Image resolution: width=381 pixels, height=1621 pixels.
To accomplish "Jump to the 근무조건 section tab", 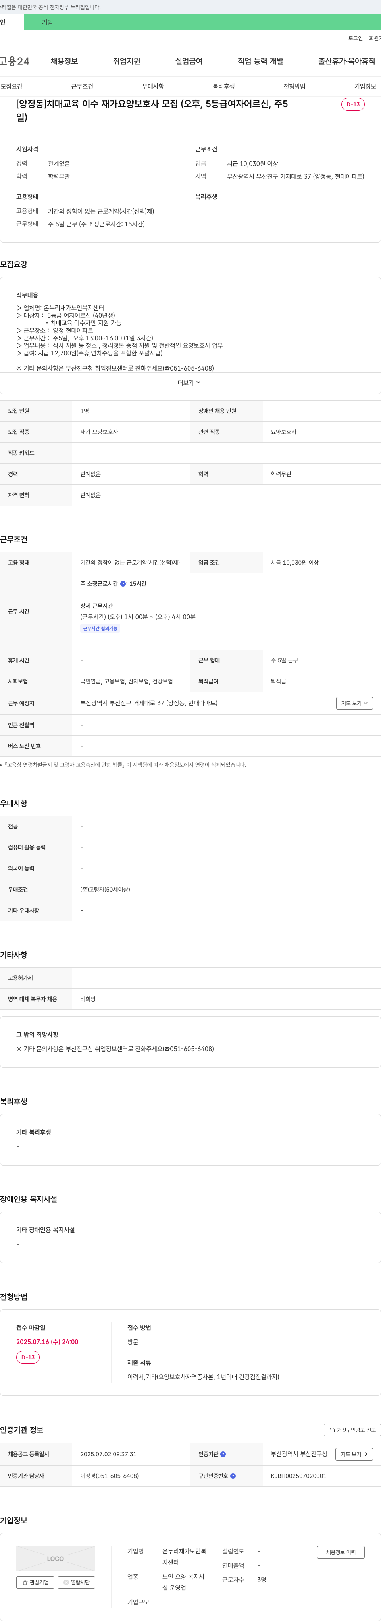I will 82,86.
